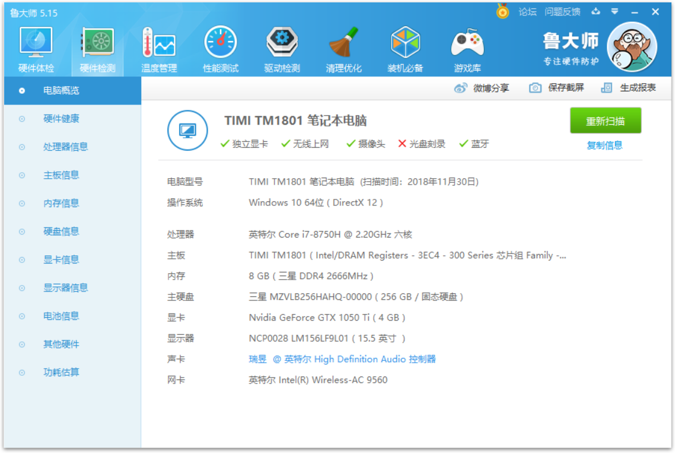Open the 游戏库 game library
The height and width of the screenshot is (453, 675).
click(x=466, y=47)
